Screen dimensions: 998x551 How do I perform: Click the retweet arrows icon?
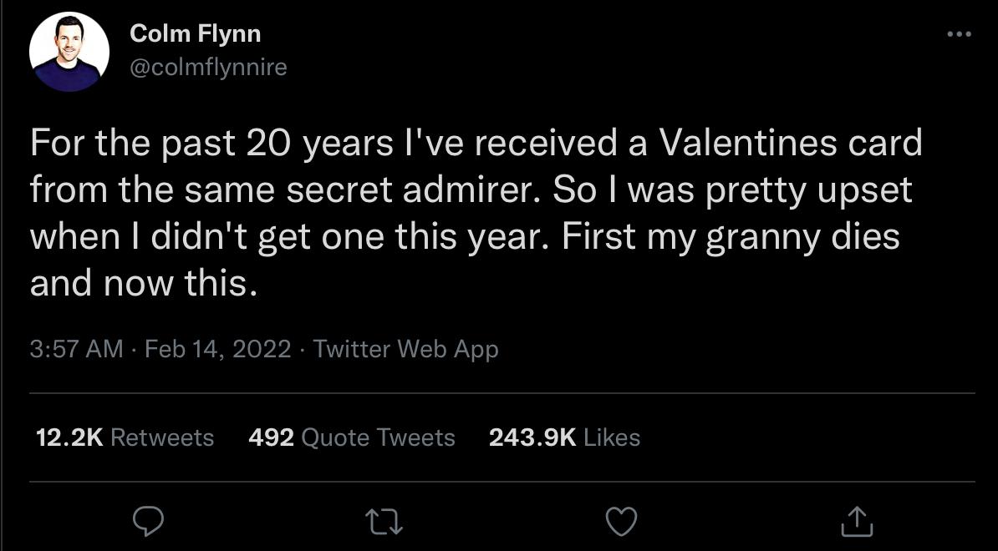point(385,522)
